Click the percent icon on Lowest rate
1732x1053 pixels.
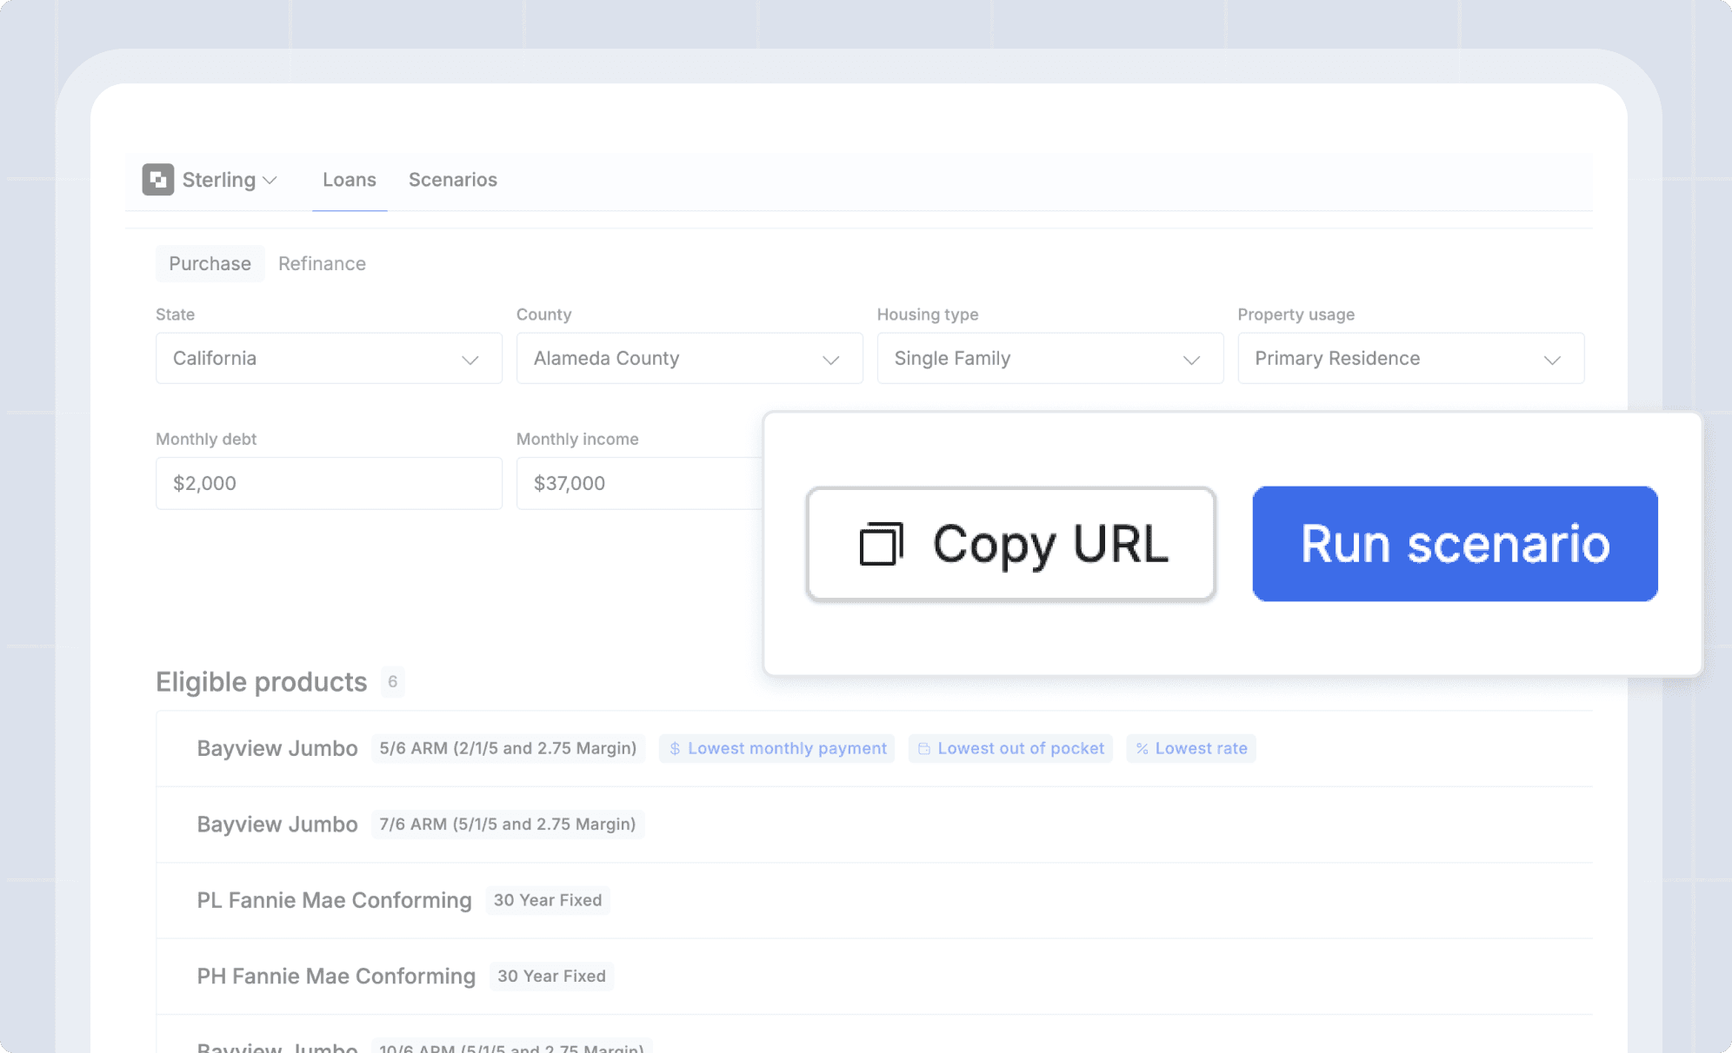click(x=1142, y=749)
